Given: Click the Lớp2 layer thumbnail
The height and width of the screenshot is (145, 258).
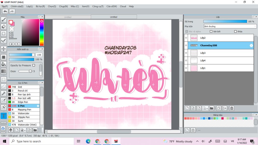Looking at the screenshot, I should pos(194,38).
